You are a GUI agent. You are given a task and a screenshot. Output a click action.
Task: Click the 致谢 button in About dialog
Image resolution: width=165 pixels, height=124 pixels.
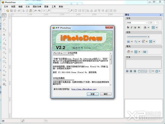coord(93,94)
